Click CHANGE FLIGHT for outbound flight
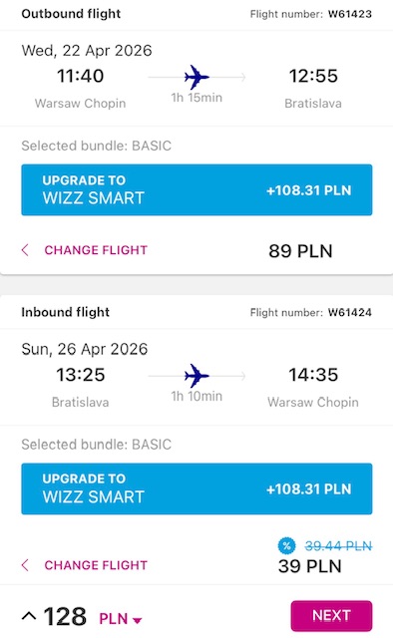Image resolution: width=393 pixels, height=638 pixels. point(96,250)
